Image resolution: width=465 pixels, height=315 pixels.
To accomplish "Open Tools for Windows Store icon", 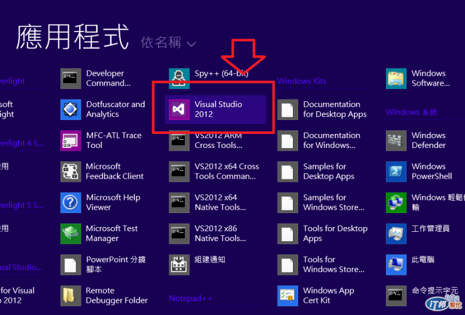I will (288, 264).
